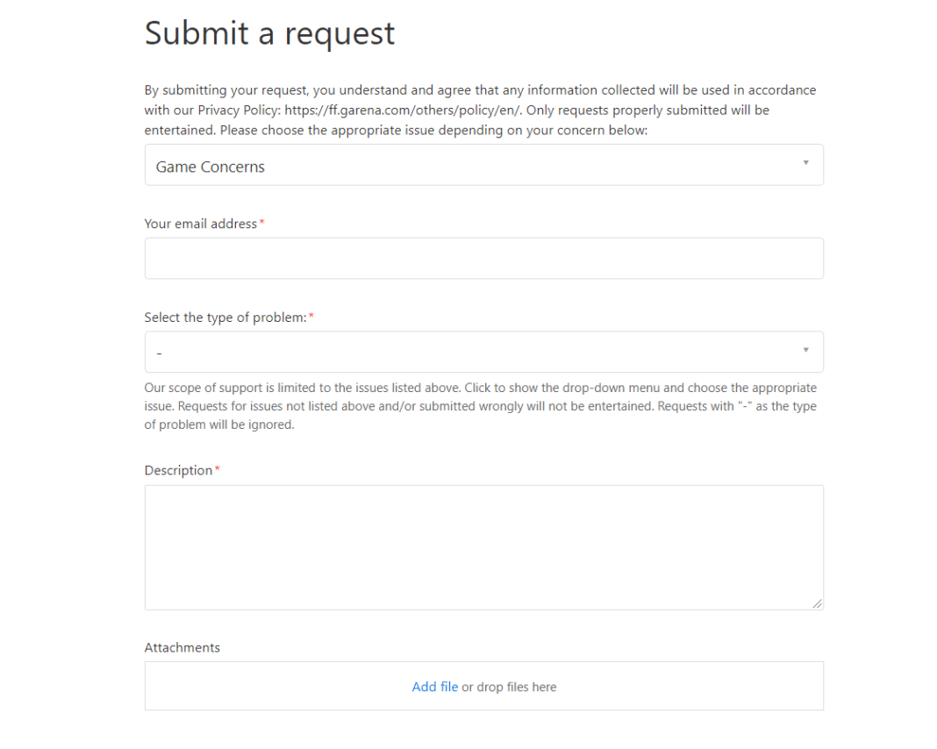The height and width of the screenshot is (749, 937).
Task: Open the Game Concerns dropdown arrow
Action: point(805,164)
